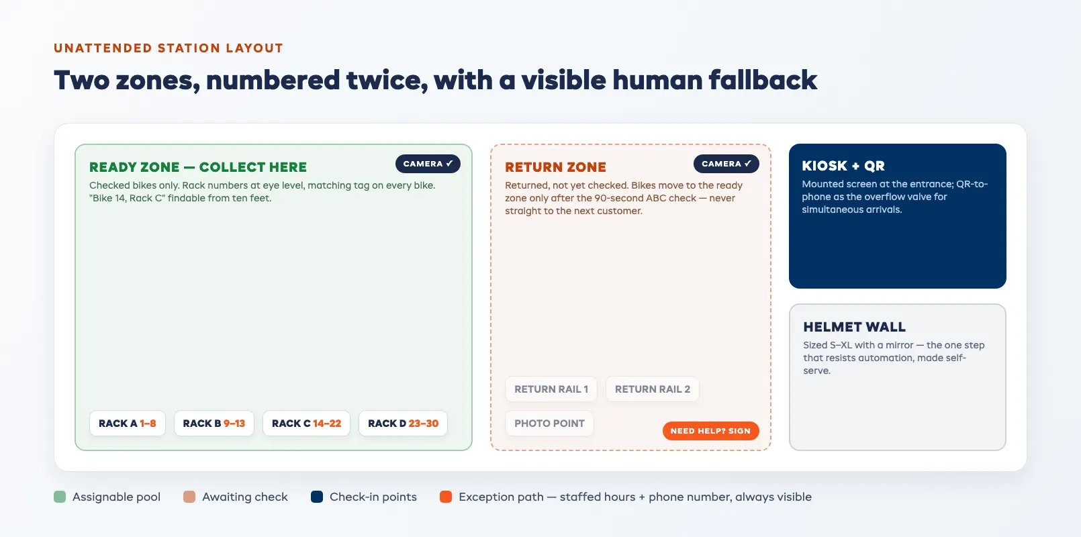Screen dimensions: 1081x537
Task: Select the Rack B 9–13 chip
Action: (x=214, y=424)
